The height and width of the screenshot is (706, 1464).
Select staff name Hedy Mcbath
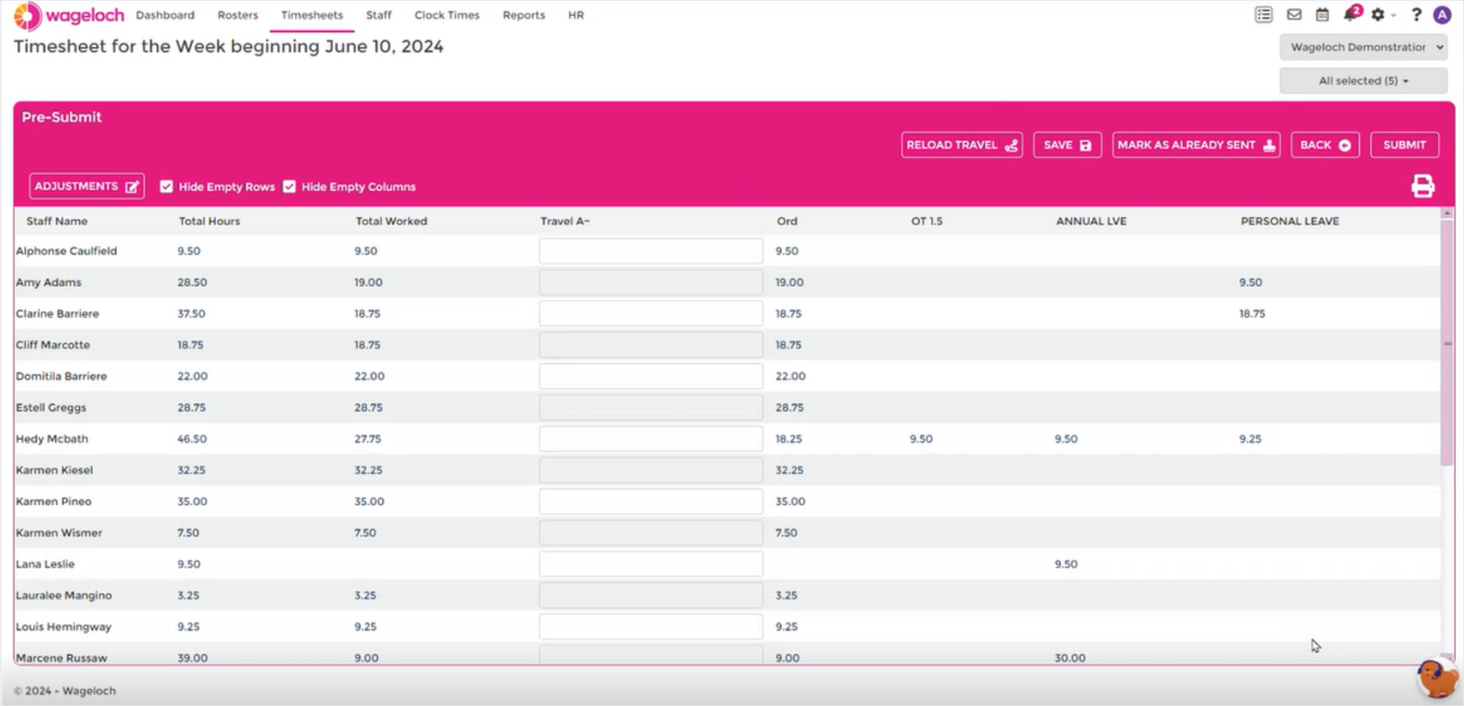tap(52, 438)
